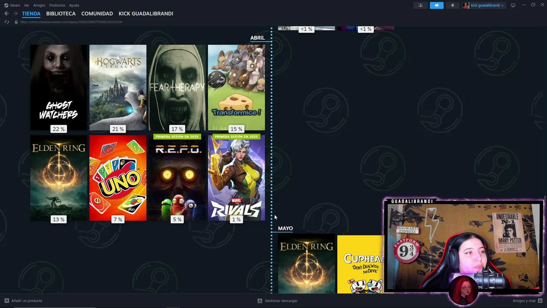
Task: Go forward with the right arrow
Action: pos(15,14)
